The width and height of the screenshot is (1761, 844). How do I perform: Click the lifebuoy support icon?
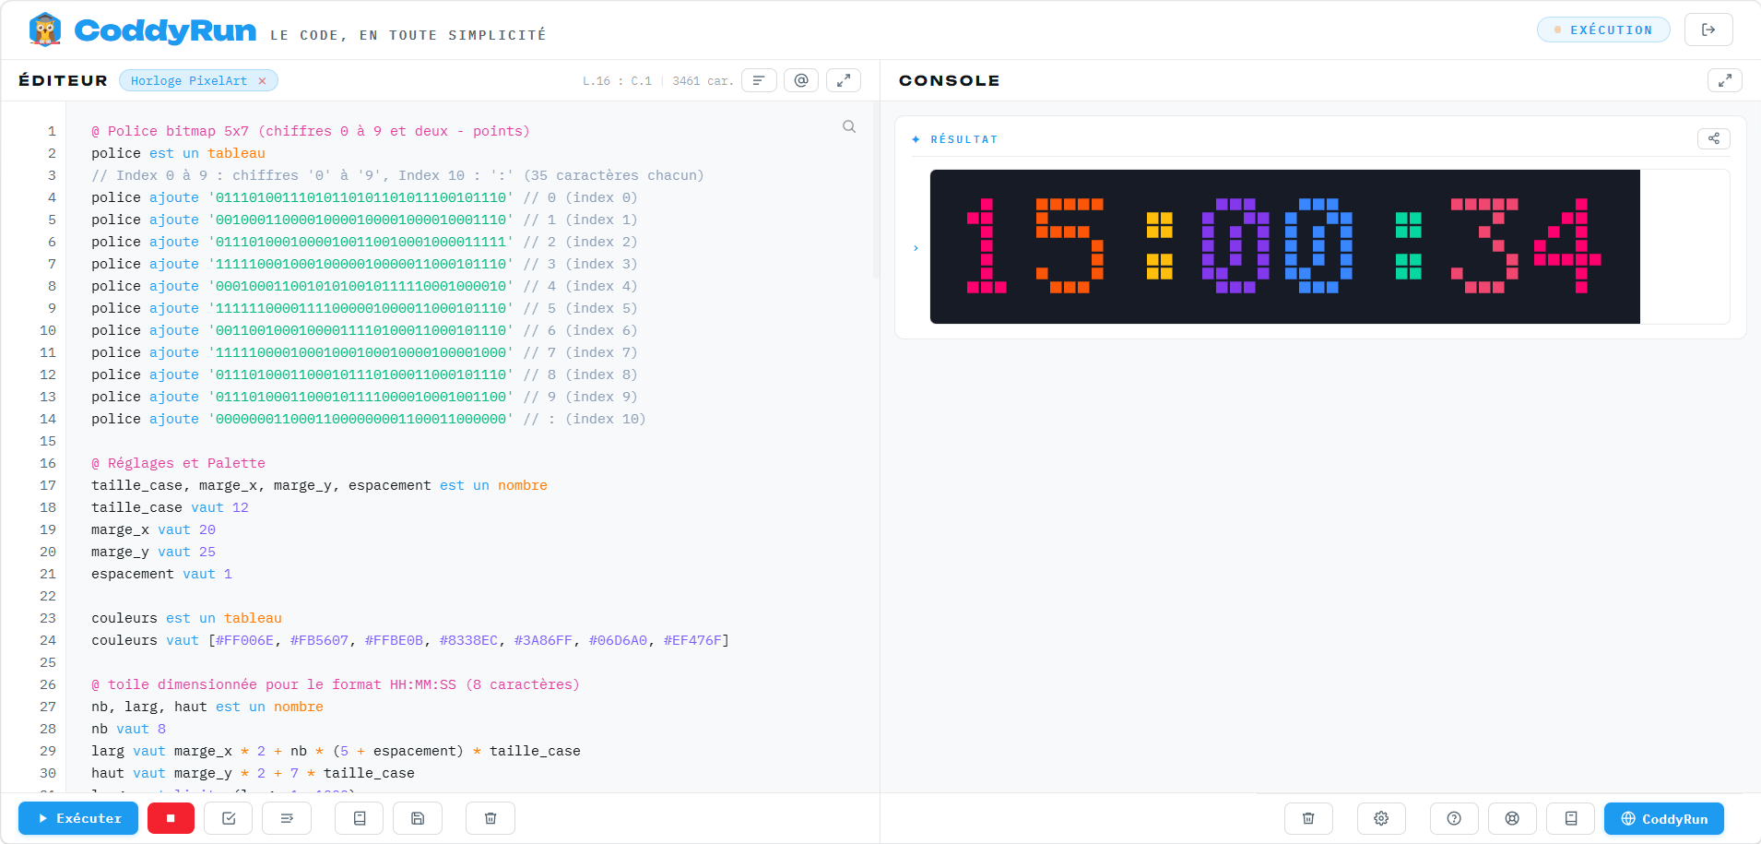click(x=1512, y=818)
